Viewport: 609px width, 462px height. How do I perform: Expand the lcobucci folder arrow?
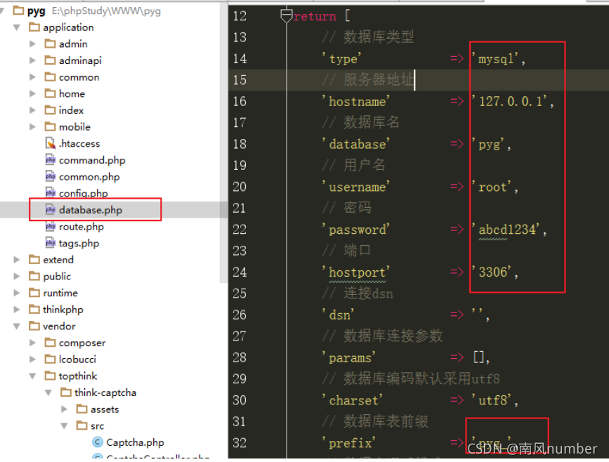(32, 359)
